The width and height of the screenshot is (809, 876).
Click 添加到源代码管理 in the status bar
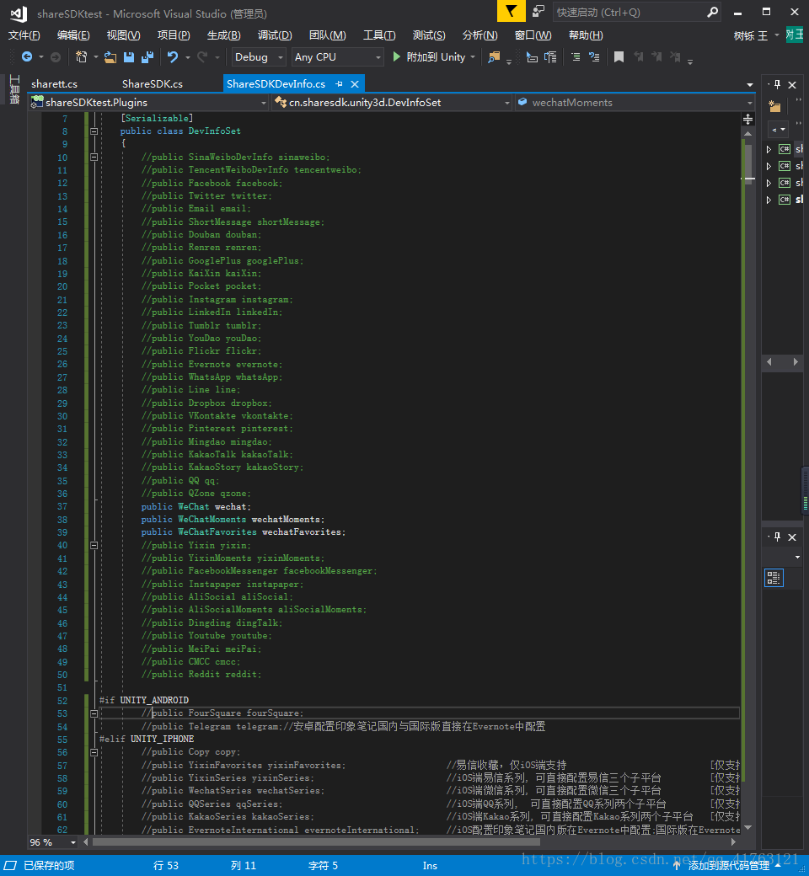click(728, 865)
